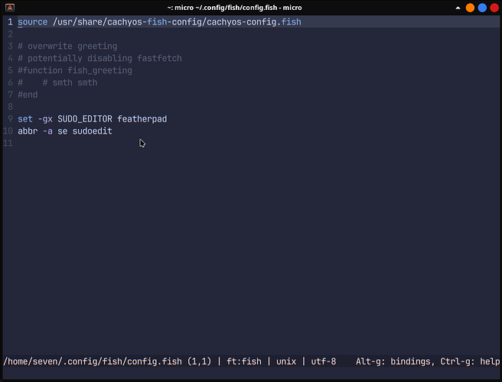Close the window with the red circle

click(x=494, y=8)
